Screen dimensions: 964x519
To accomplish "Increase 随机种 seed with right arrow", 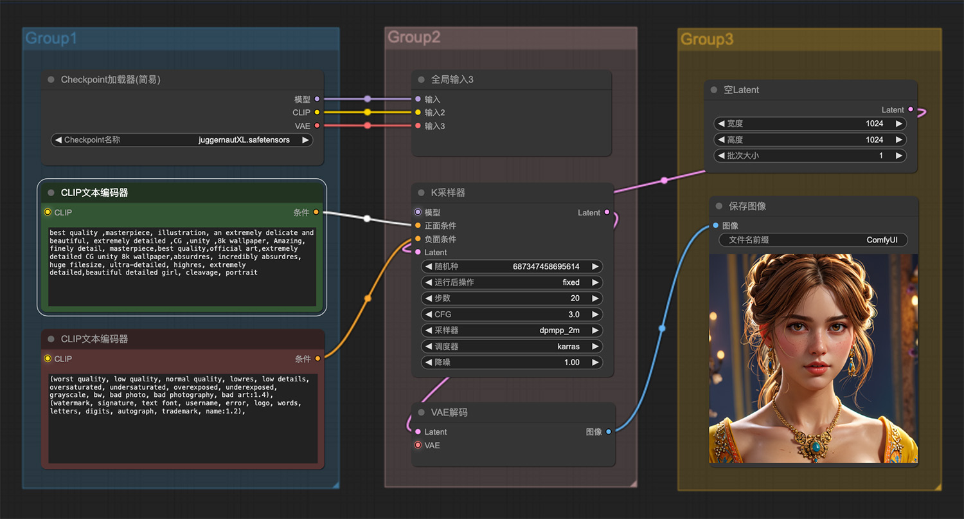I will click(596, 266).
